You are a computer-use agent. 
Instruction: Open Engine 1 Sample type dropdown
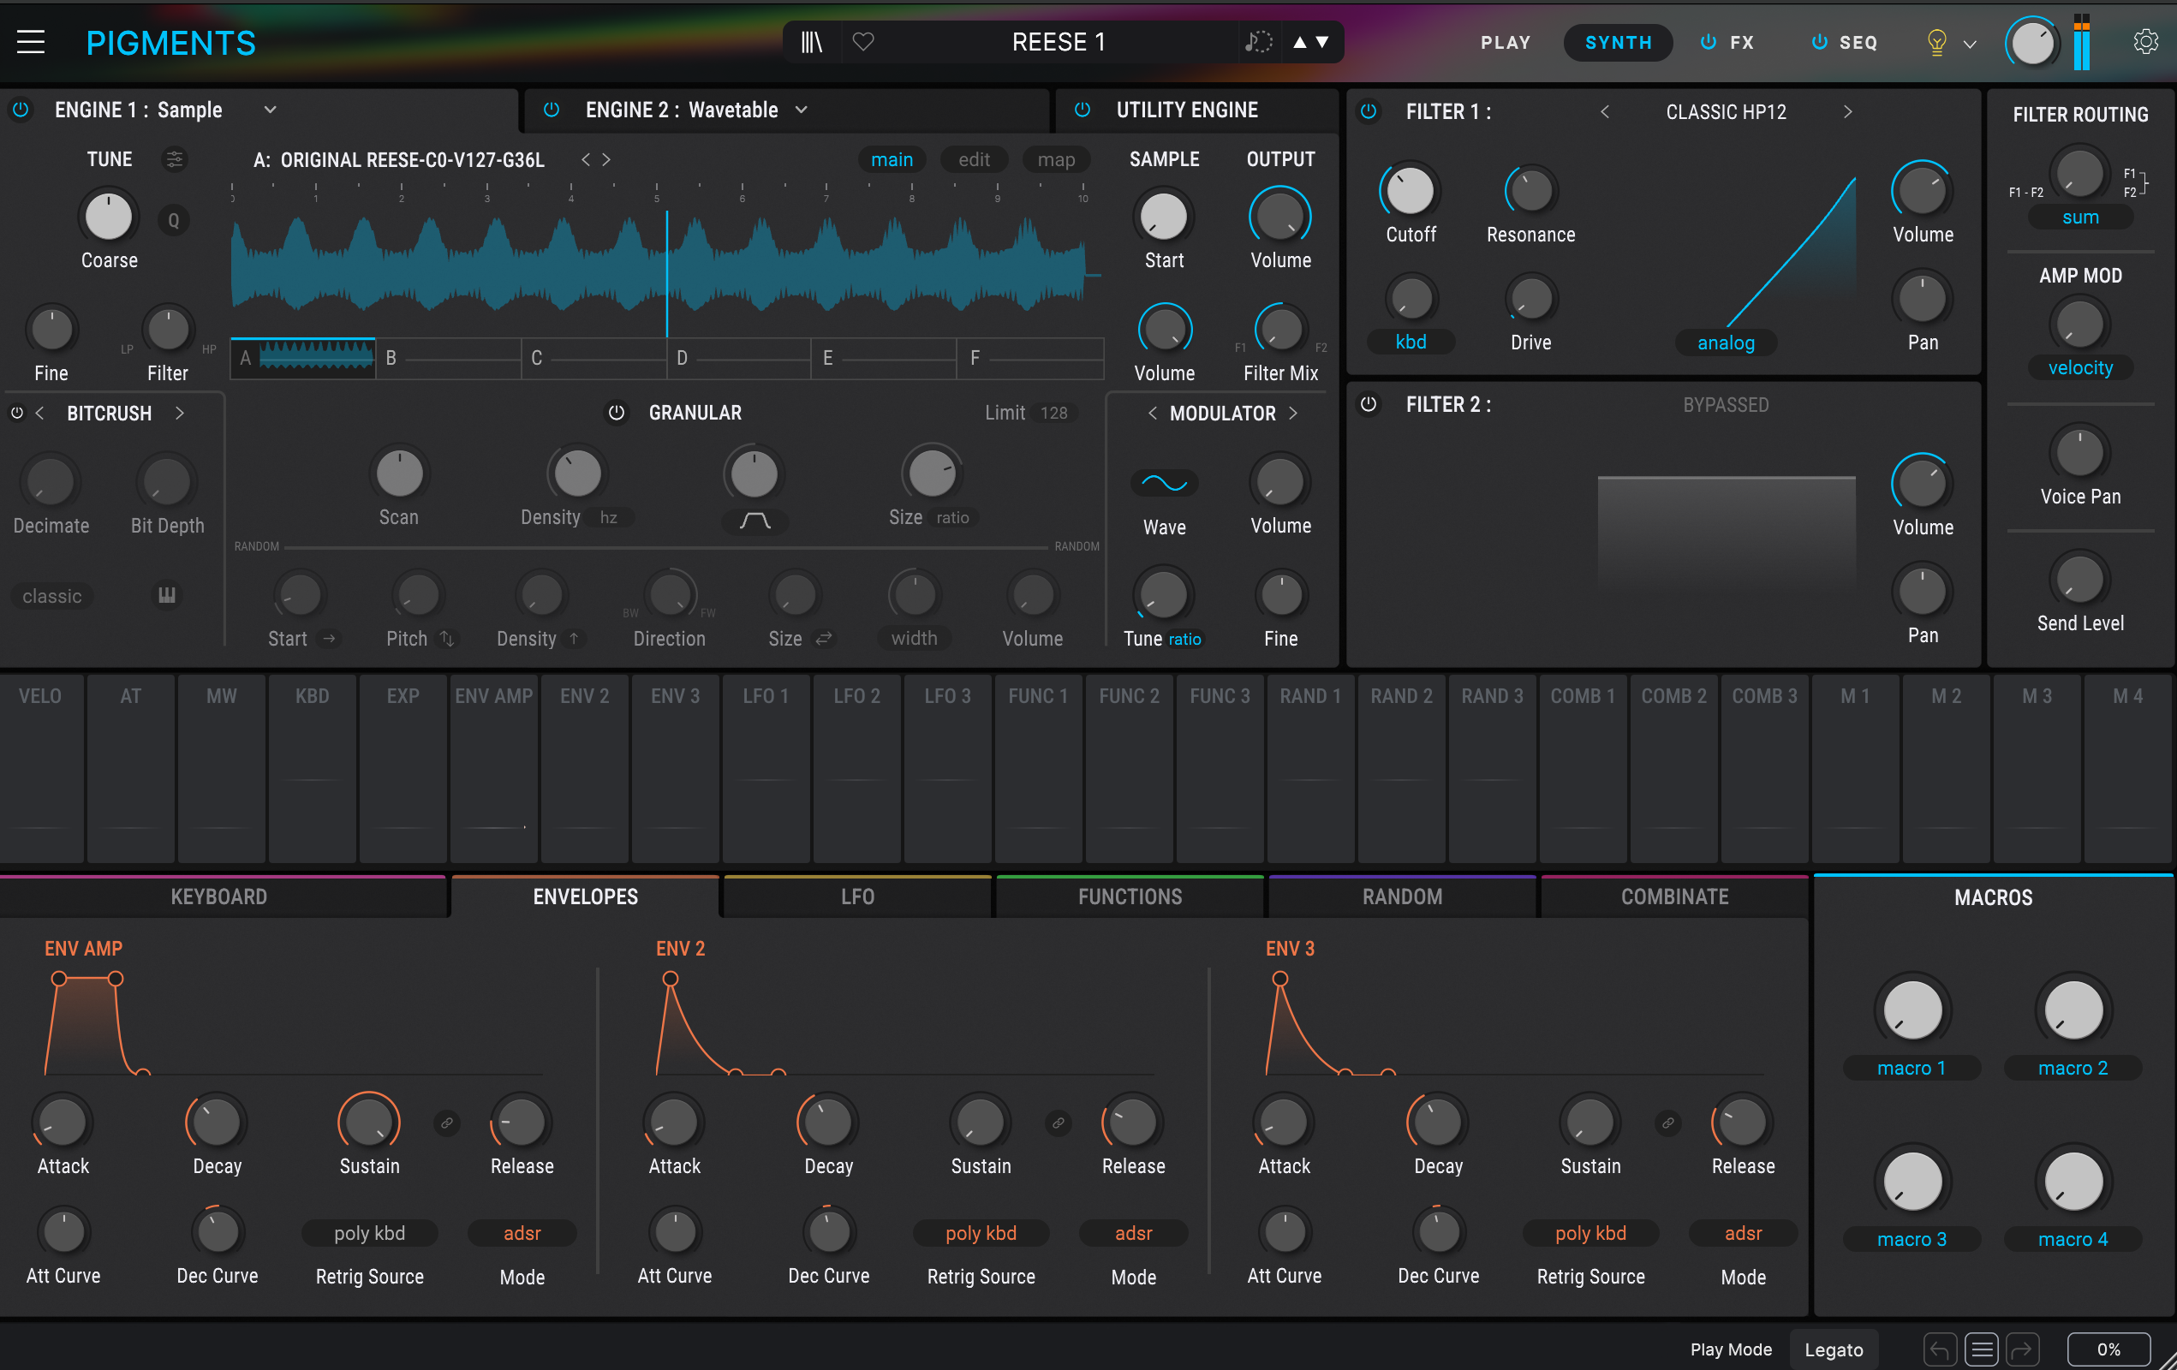coord(270,110)
